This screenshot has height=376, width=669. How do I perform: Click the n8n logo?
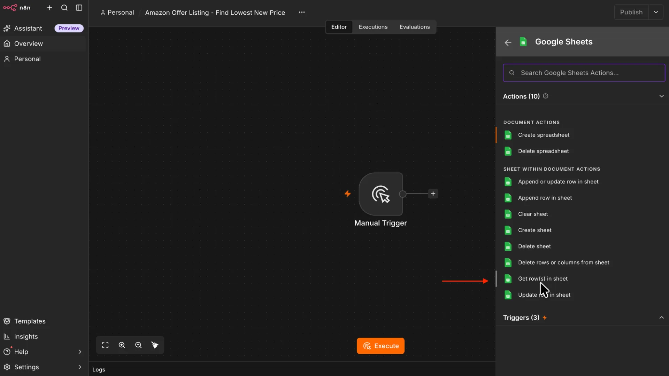(x=17, y=8)
